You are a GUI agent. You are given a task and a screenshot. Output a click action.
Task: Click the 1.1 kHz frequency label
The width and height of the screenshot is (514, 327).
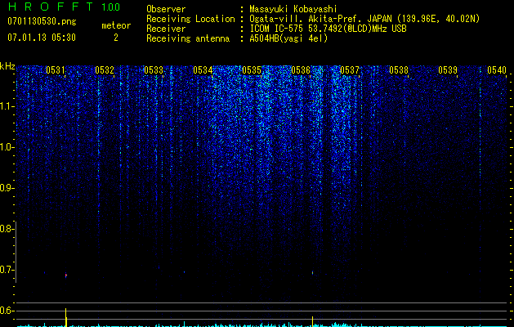pos(7,106)
